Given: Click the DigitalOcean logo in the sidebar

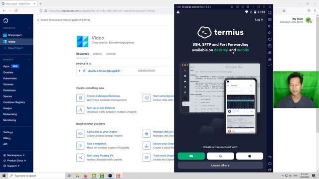Looking at the screenshot, I should [5, 20].
